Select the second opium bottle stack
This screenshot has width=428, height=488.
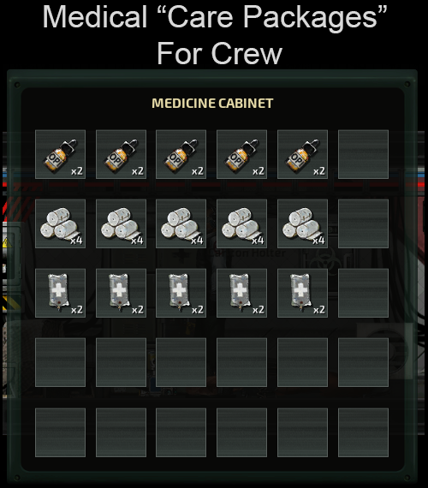[x=121, y=154]
